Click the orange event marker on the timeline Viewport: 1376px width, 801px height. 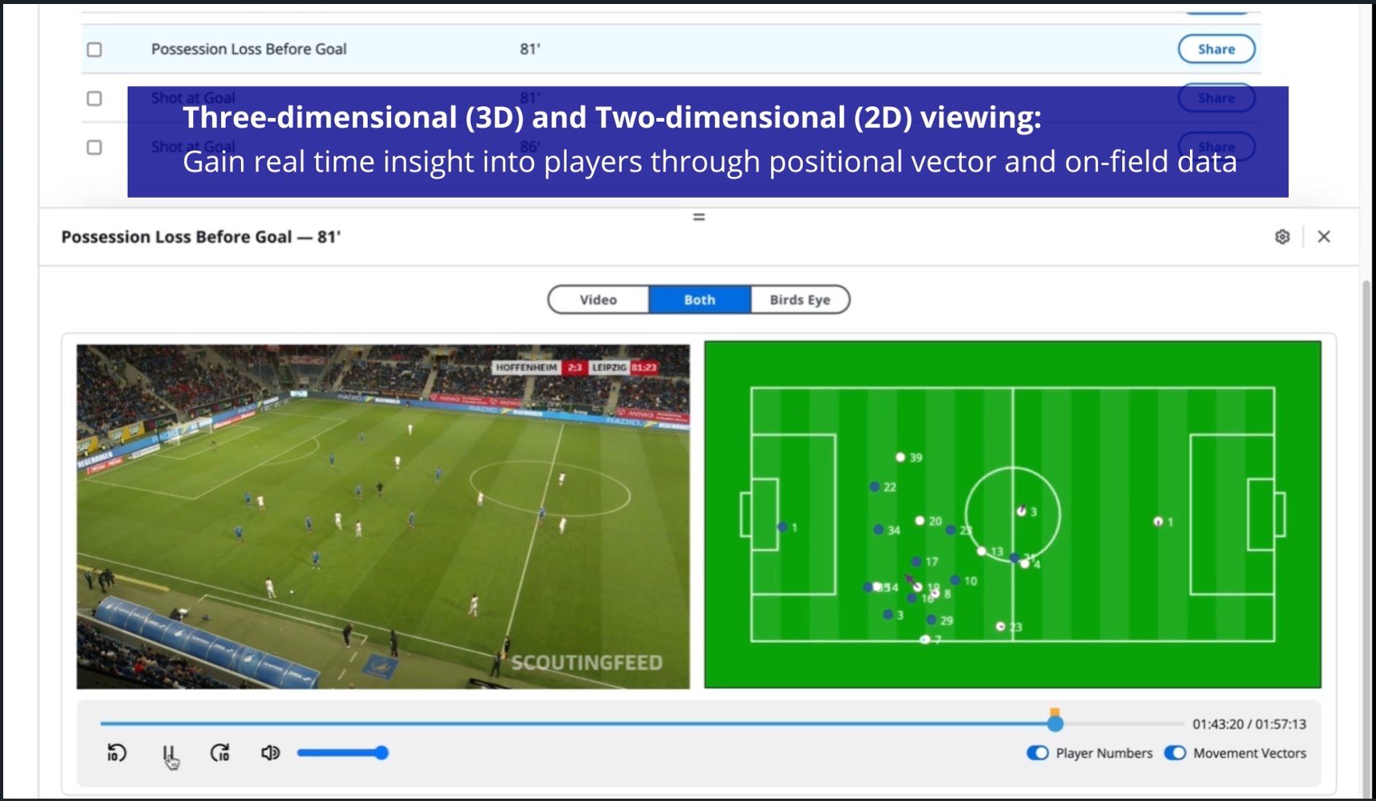1054,712
